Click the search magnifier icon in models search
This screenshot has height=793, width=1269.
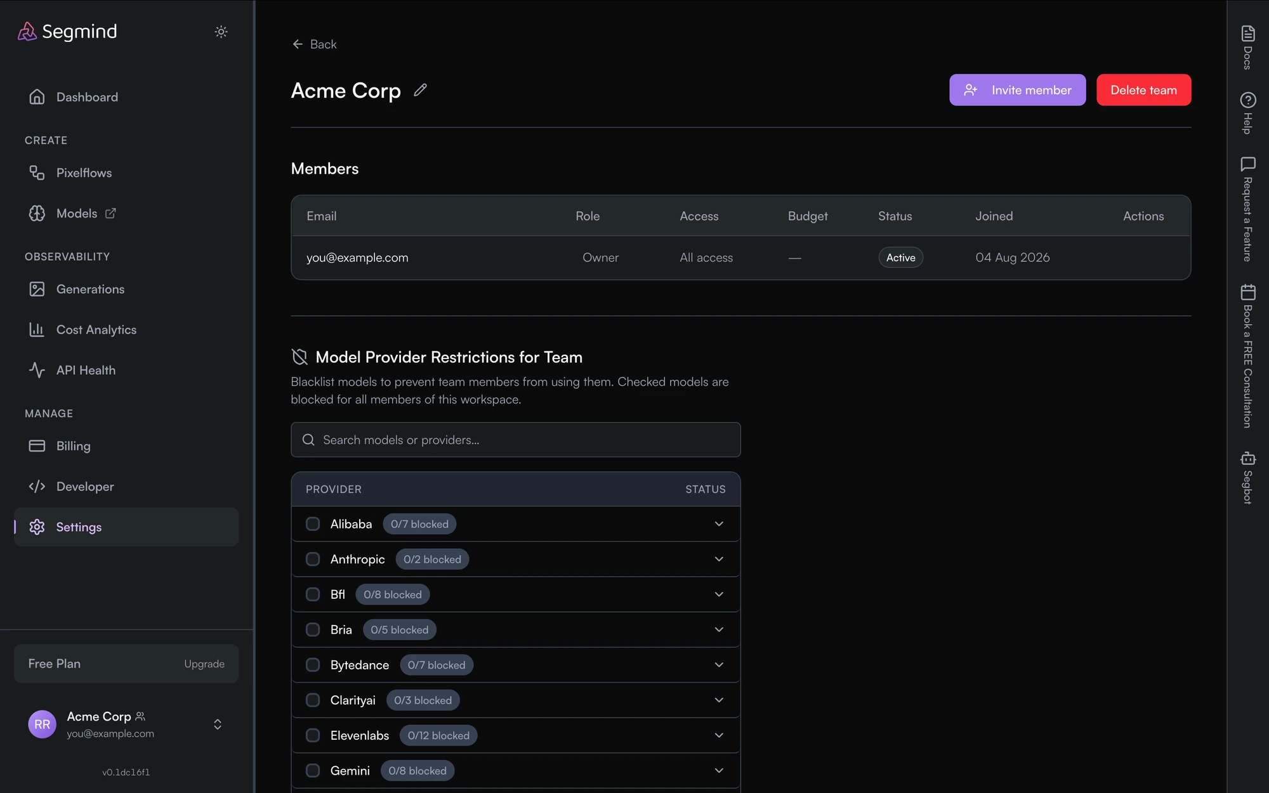(308, 440)
